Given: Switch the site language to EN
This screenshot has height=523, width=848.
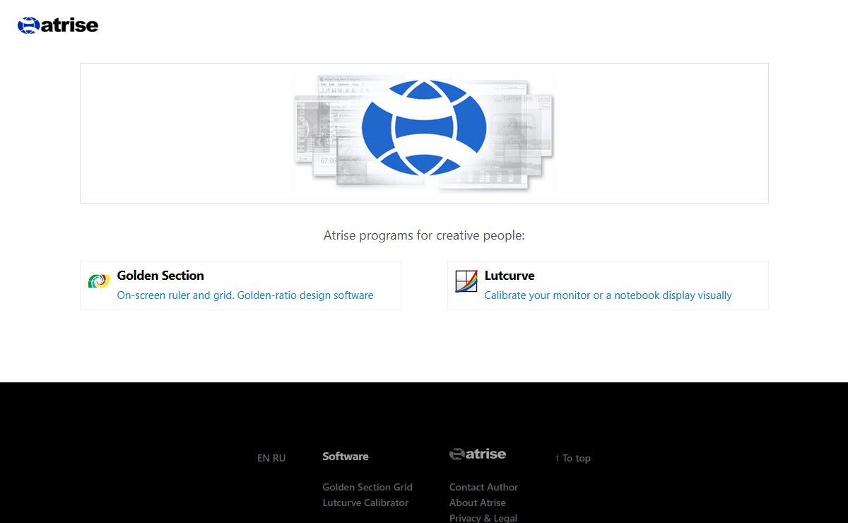Looking at the screenshot, I should 264,458.
